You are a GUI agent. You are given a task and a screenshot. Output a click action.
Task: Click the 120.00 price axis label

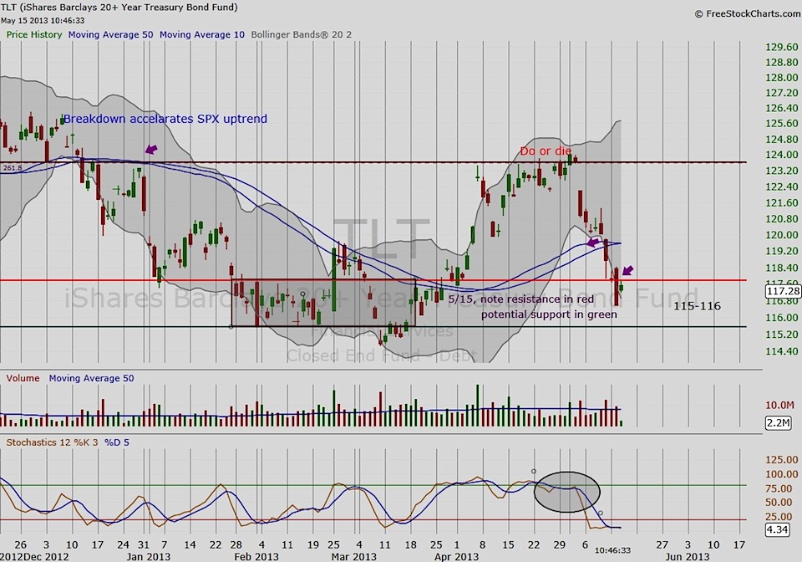coord(782,235)
